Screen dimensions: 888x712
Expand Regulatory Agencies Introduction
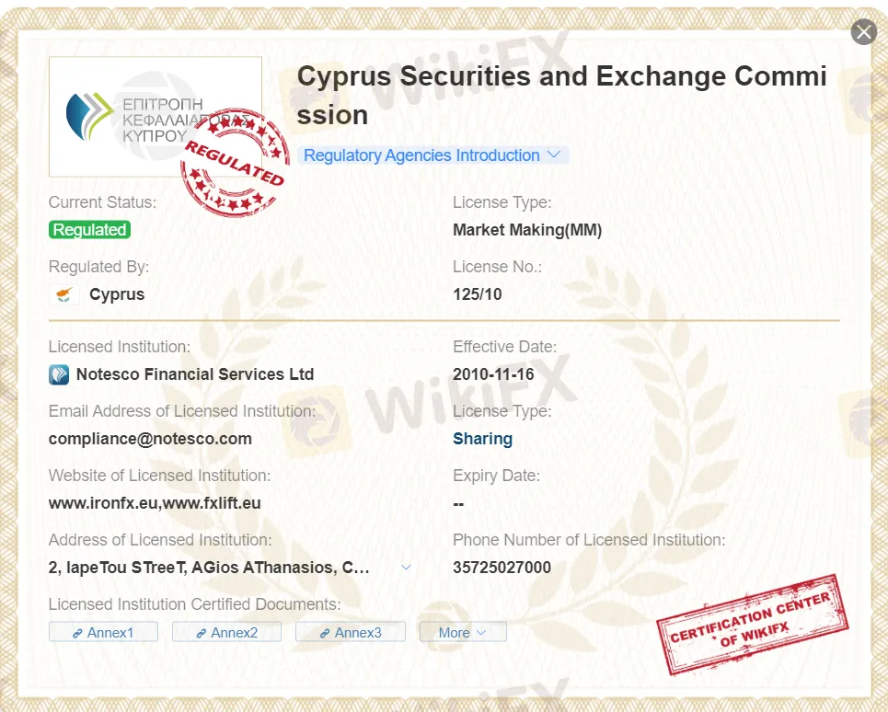pyautogui.click(x=432, y=155)
